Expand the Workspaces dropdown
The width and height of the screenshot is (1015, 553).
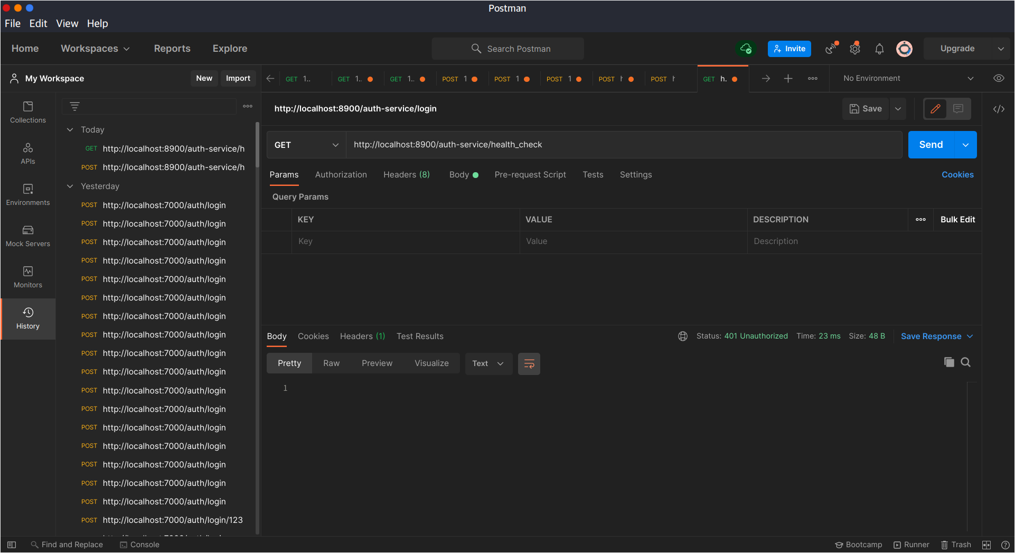click(x=95, y=49)
